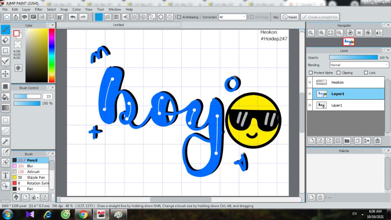Adjust the layer Opacity slider

tap(353, 57)
